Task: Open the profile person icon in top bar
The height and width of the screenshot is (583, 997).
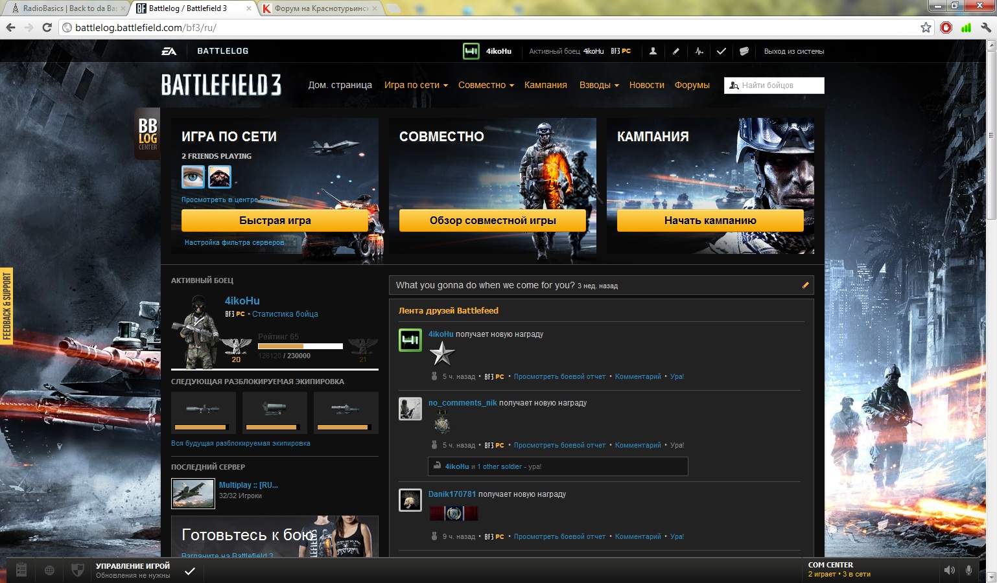Action: [x=653, y=51]
